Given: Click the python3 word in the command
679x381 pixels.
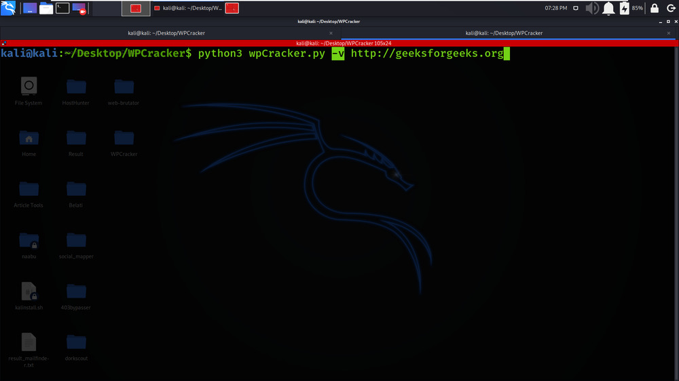Looking at the screenshot, I should [x=220, y=53].
